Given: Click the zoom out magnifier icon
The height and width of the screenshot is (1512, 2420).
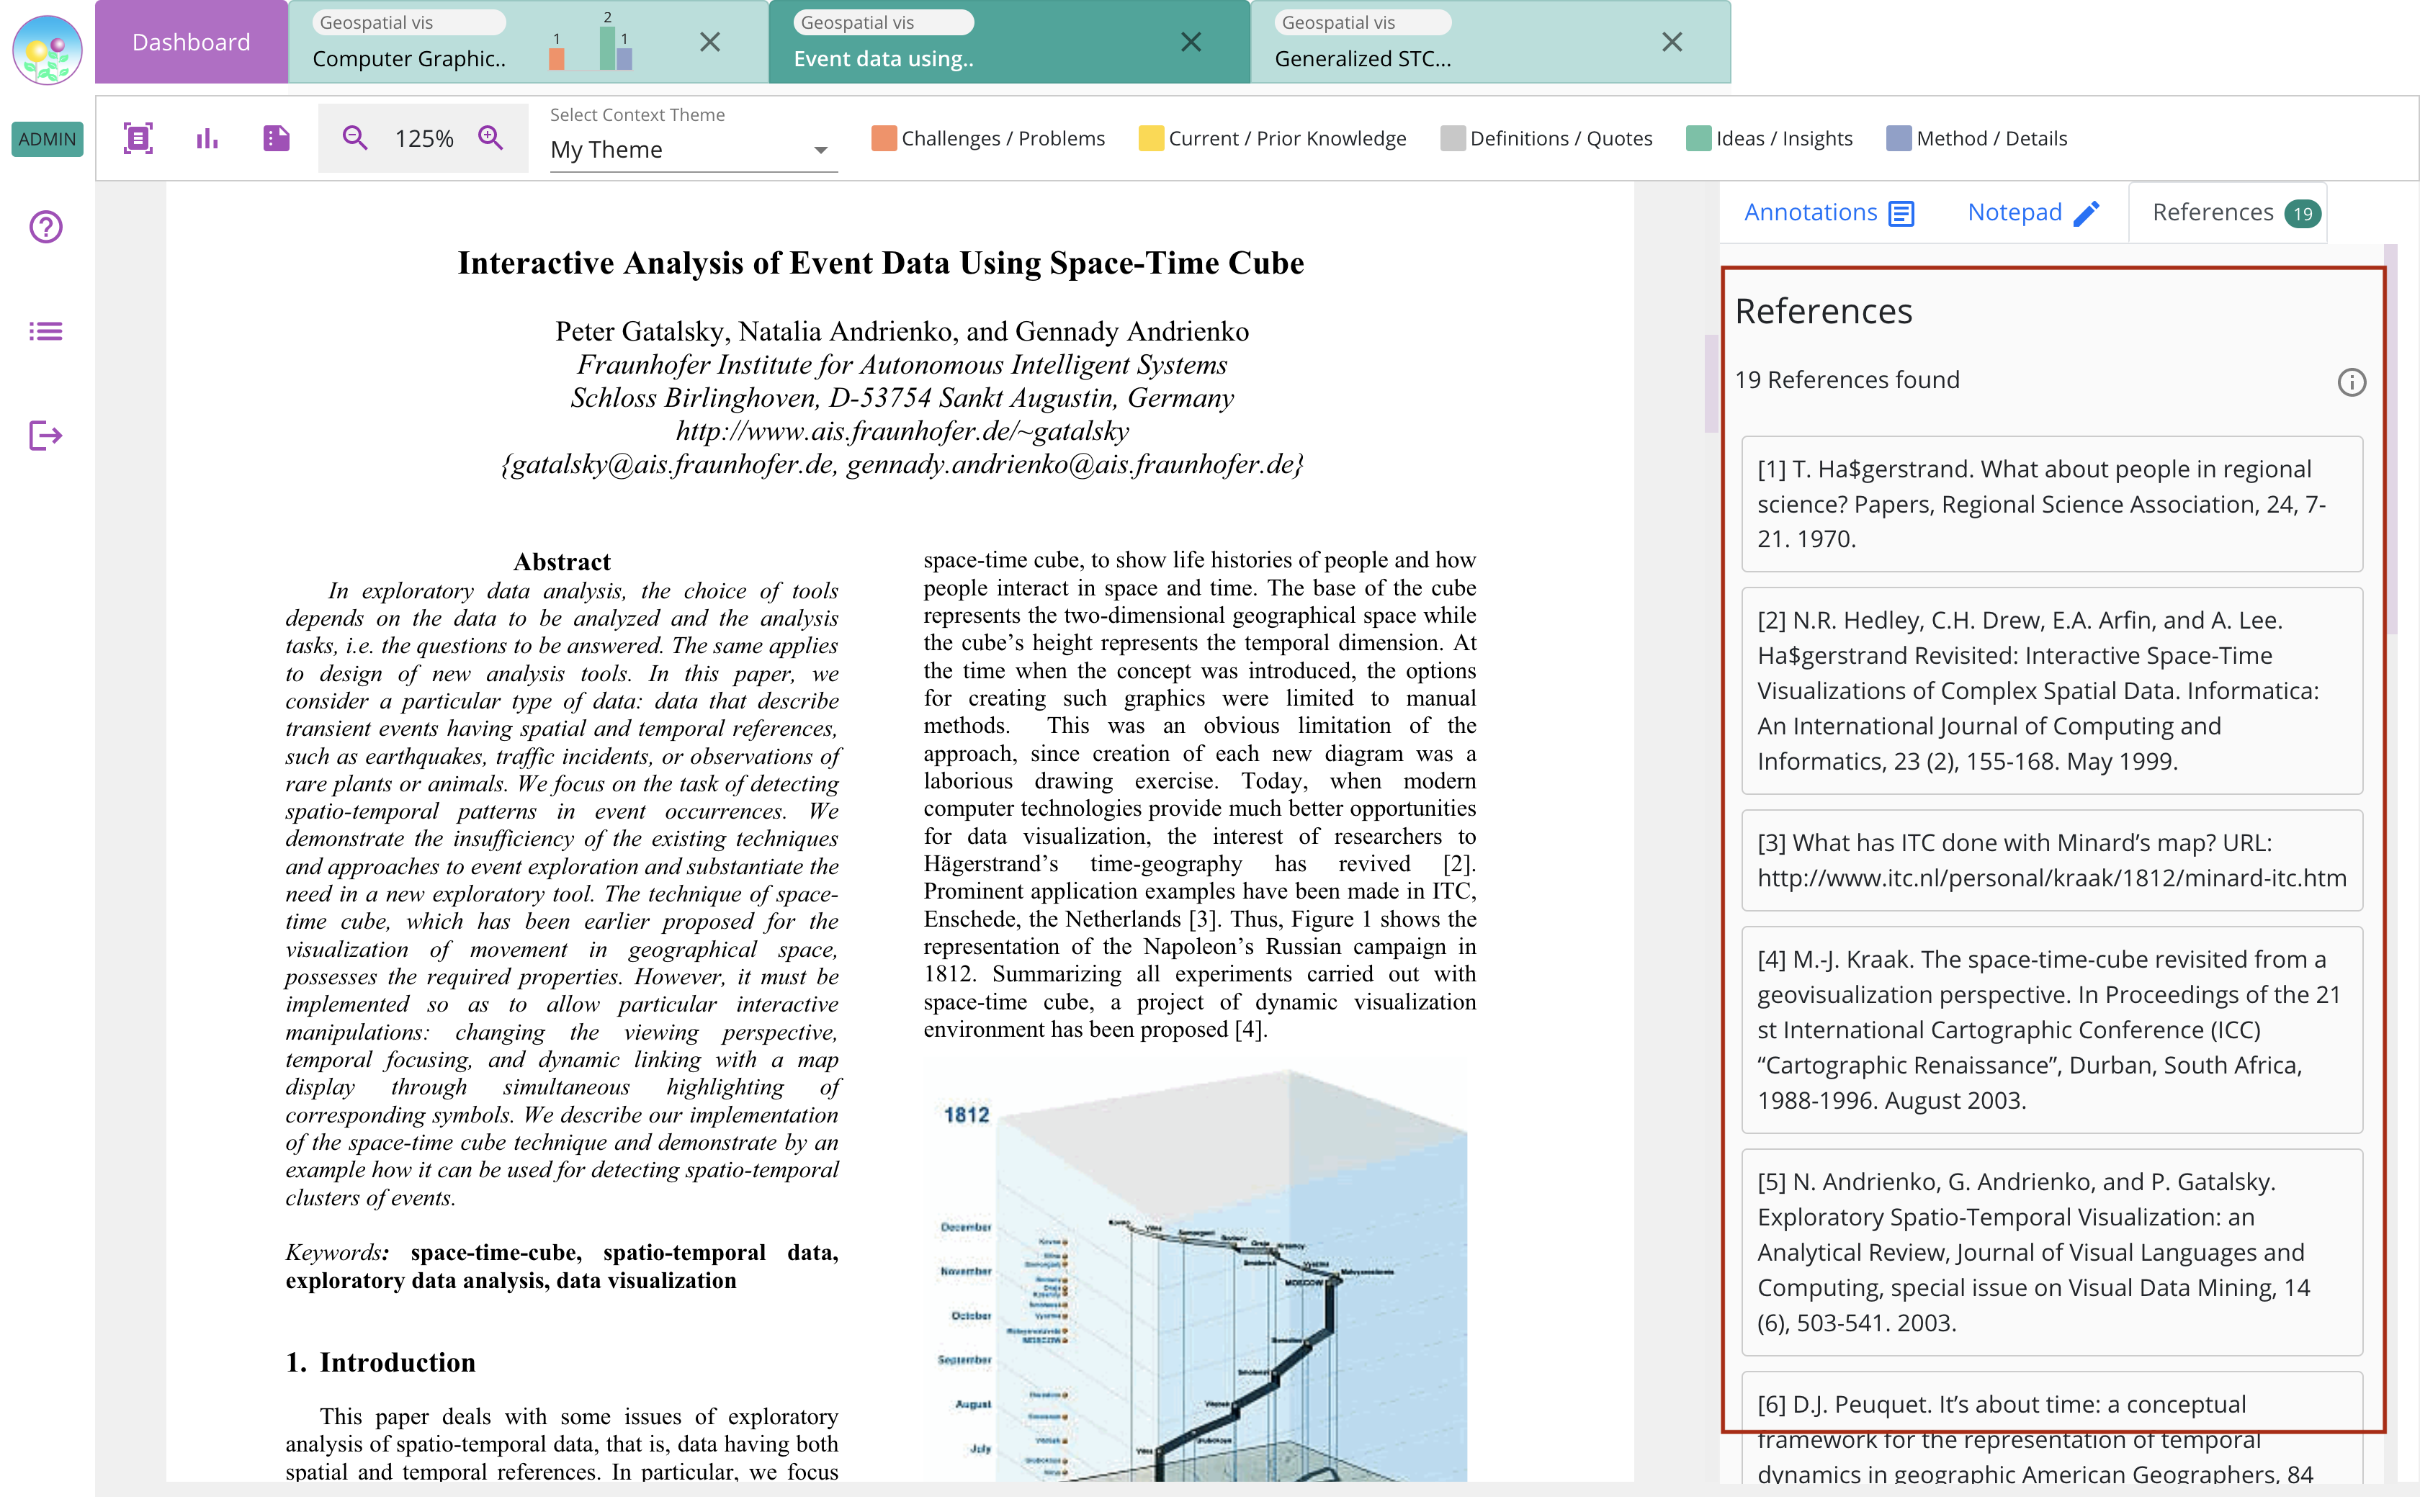Looking at the screenshot, I should click(355, 138).
